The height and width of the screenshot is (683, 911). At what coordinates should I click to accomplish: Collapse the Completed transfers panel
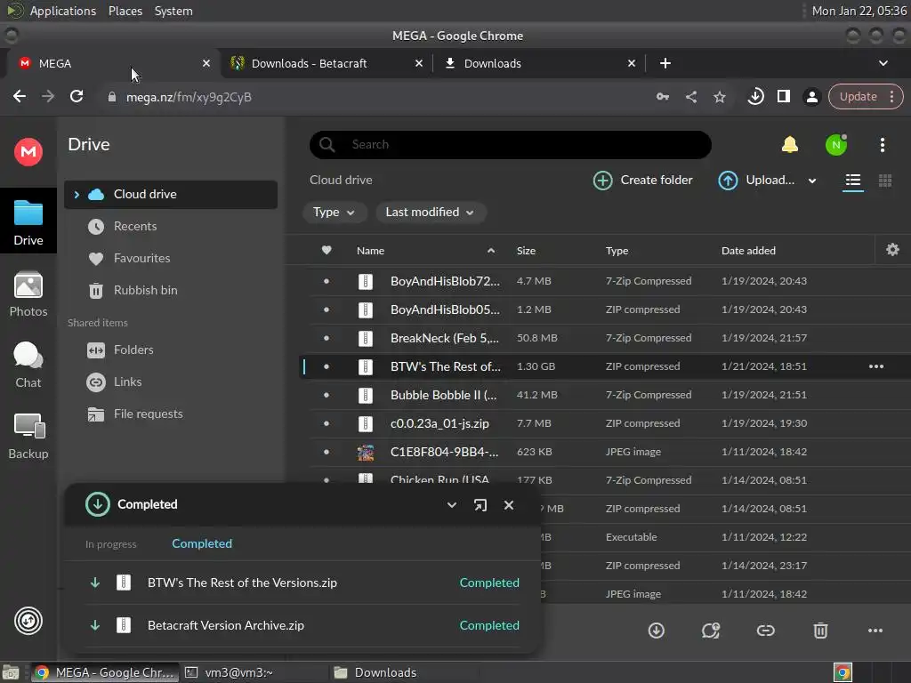click(x=451, y=505)
